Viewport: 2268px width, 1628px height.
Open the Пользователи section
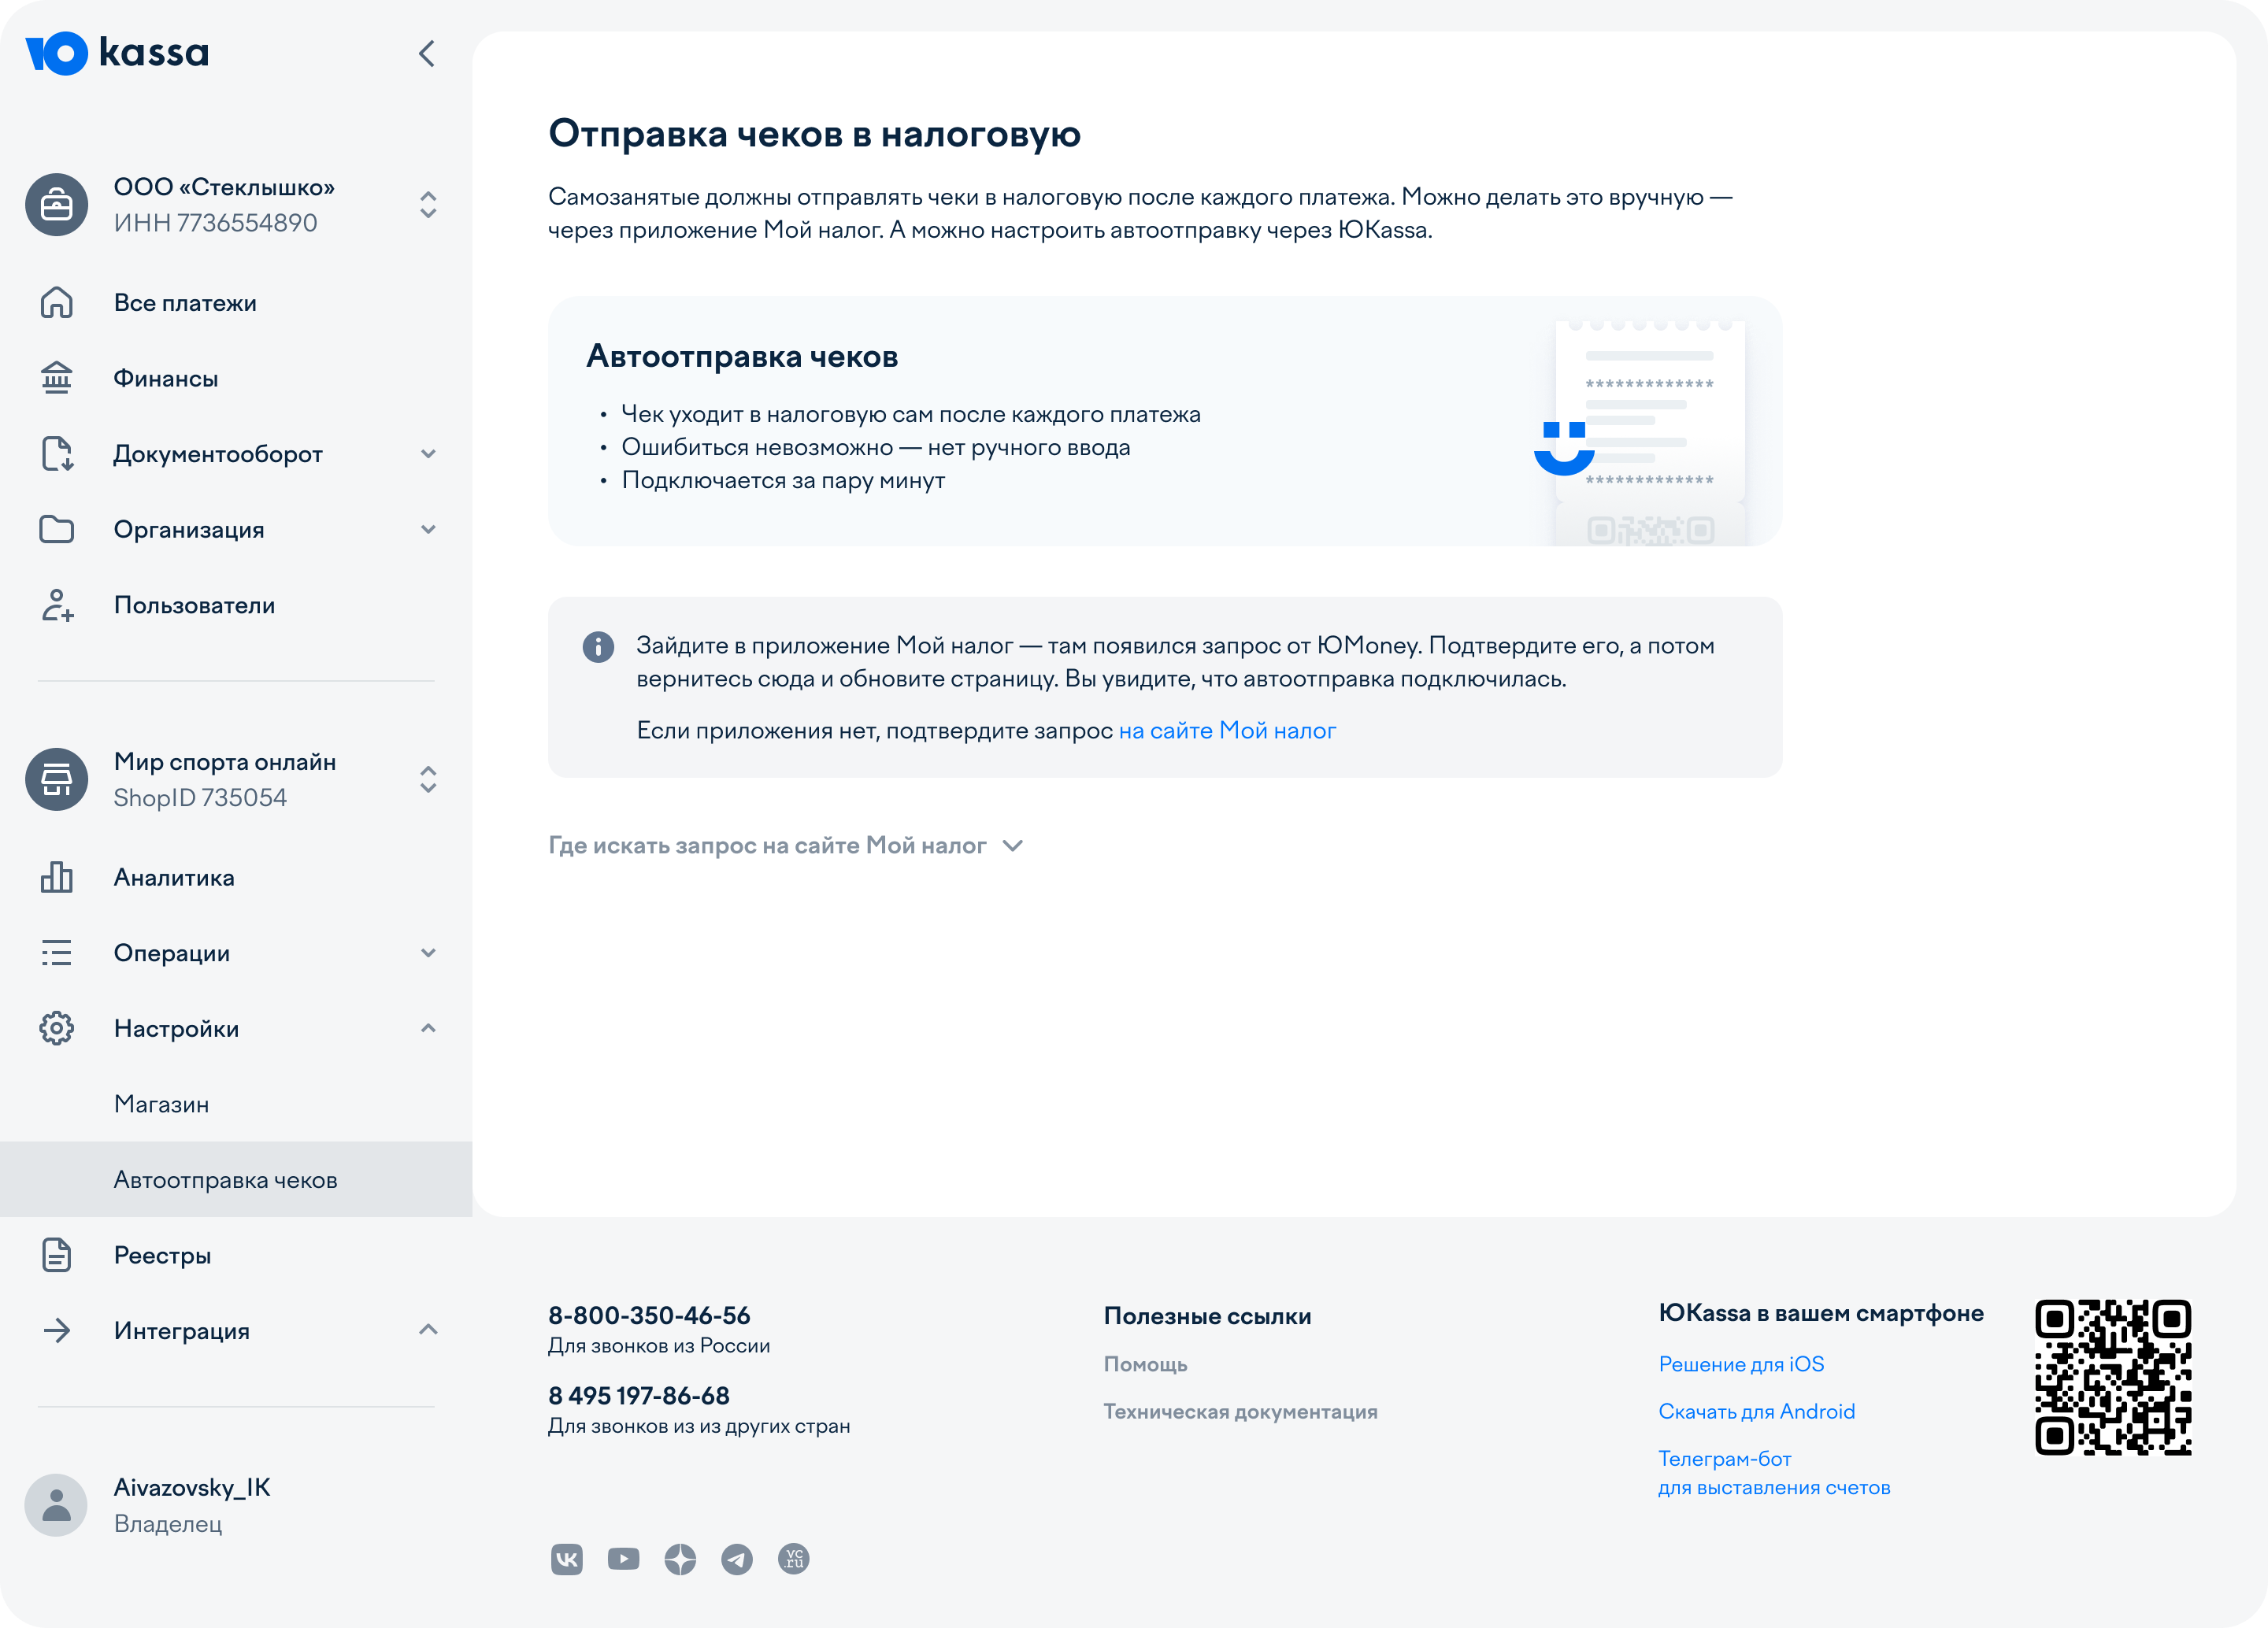pos(194,605)
